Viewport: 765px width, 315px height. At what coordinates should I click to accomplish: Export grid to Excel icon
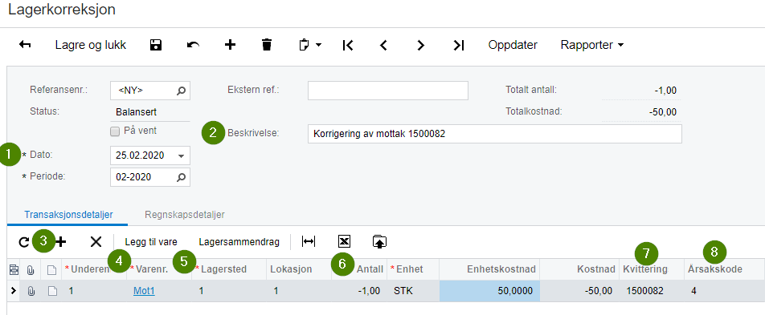(x=345, y=241)
